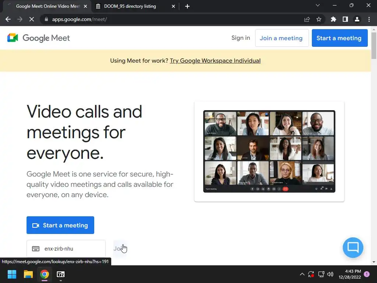This screenshot has height=283, width=377.
Task: Open the volume speaker tray icon
Action: [330, 274]
